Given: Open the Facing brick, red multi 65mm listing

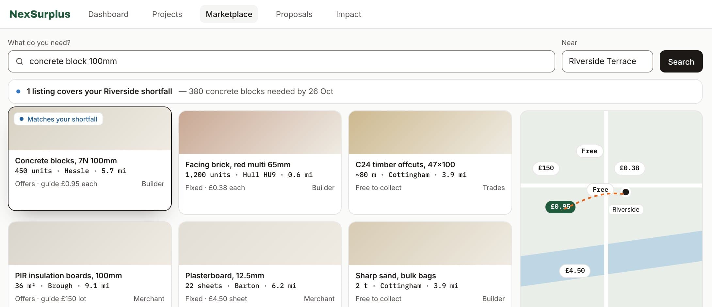Looking at the screenshot, I should point(260,163).
